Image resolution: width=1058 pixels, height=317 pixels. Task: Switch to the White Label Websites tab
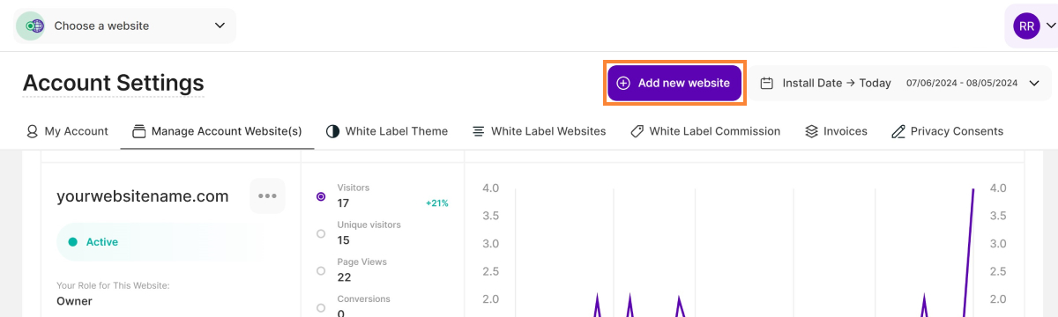pos(539,131)
